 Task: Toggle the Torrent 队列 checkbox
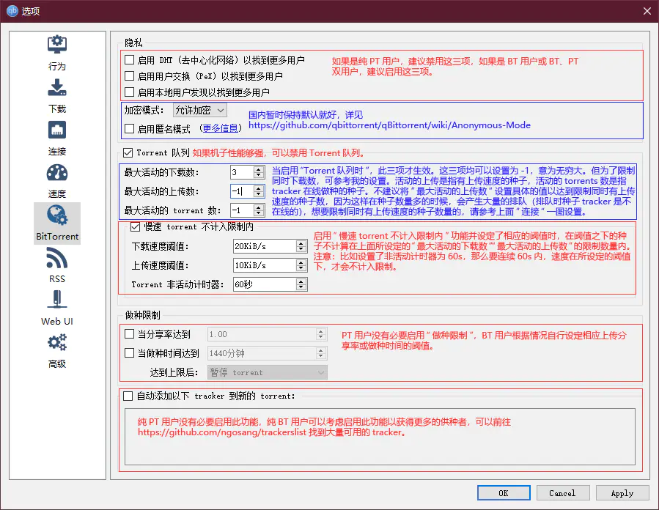[128, 153]
